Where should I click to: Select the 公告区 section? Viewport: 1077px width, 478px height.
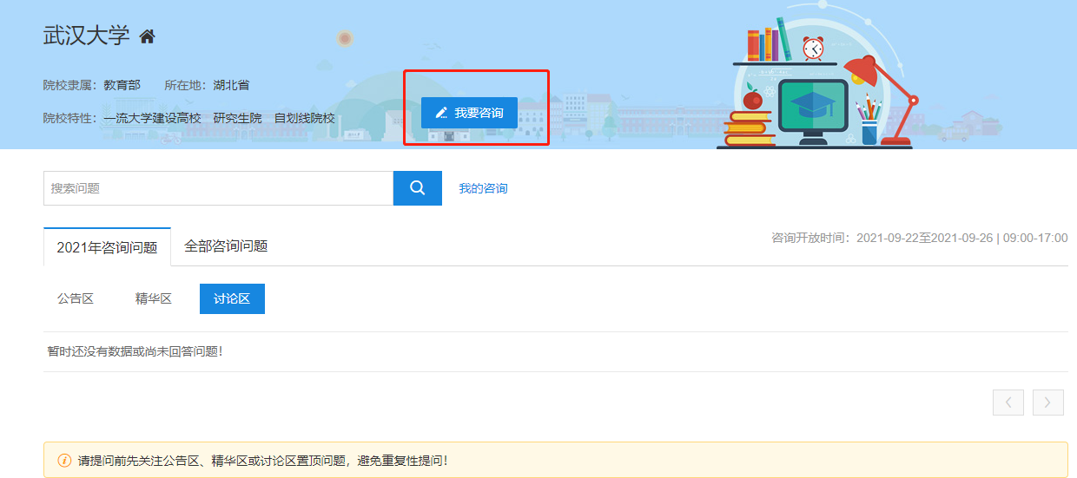[76, 298]
